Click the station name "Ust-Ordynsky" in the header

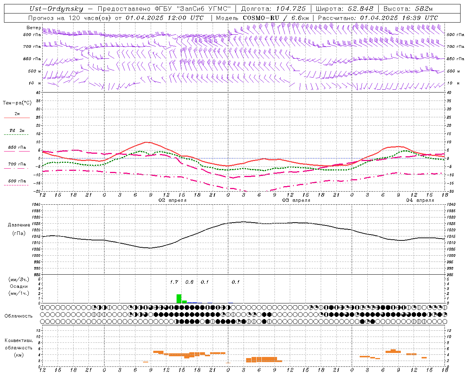pyautogui.click(x=56, y=9)
